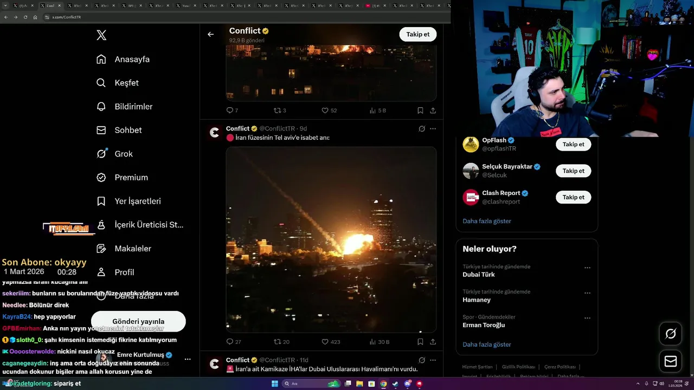Open floating messages envelope button
This screenshot has width=694, height=390.
pos(671,361)
